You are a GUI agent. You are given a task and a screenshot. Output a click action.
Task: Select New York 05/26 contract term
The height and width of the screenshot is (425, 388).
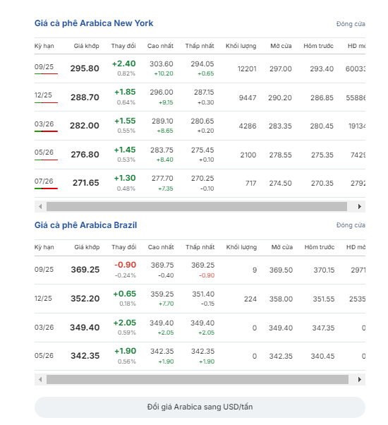click(x=44, y=152)
